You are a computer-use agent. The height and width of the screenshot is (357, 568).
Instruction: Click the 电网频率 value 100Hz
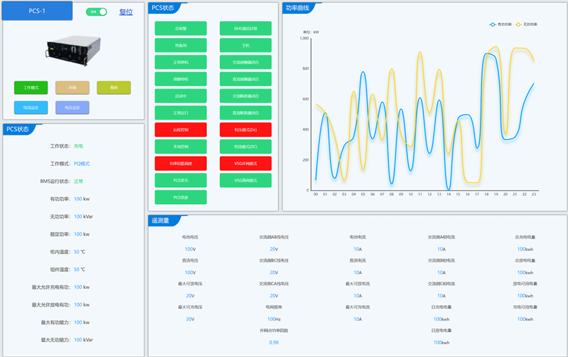click(x=274, y=319)
